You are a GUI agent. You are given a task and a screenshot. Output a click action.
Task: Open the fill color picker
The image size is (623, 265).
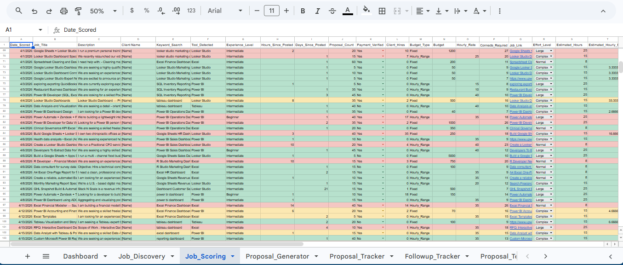click(366, 11)
